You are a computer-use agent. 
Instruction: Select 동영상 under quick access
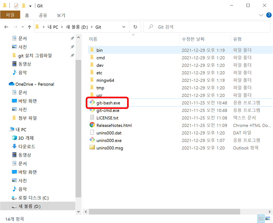[x=25, y=64]
